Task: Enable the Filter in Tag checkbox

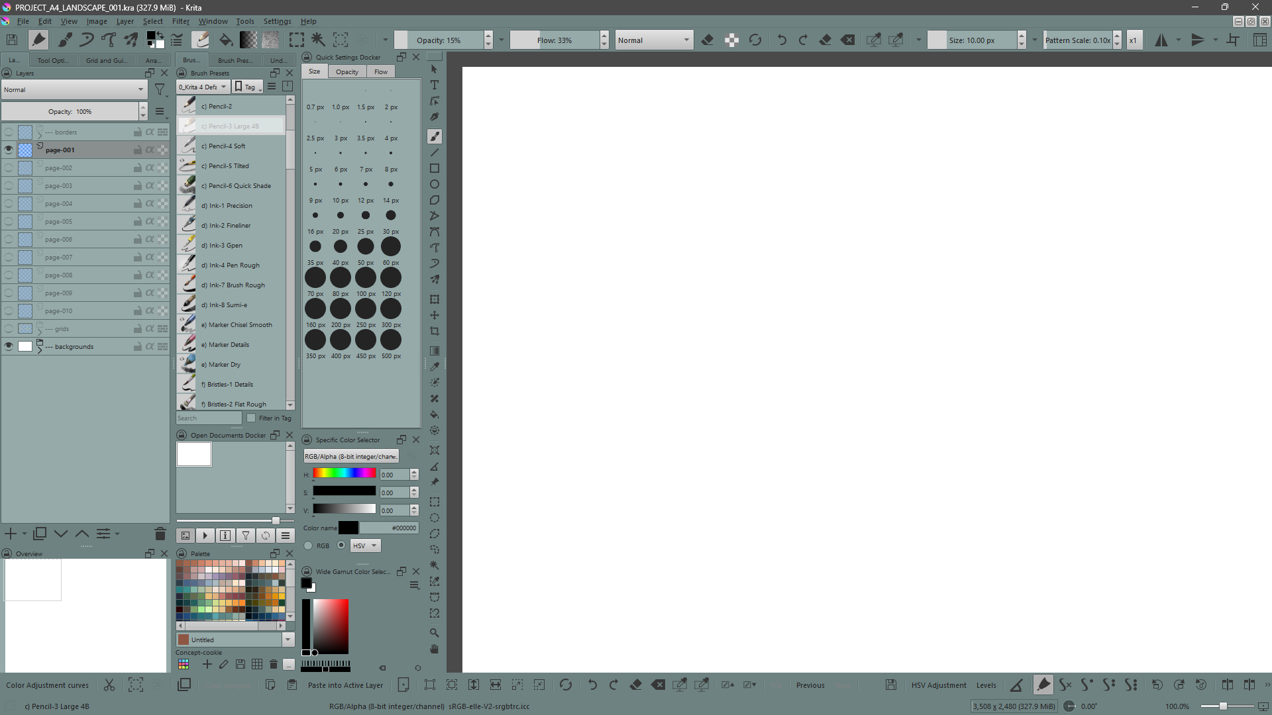Action: click(x=251, y=418)
